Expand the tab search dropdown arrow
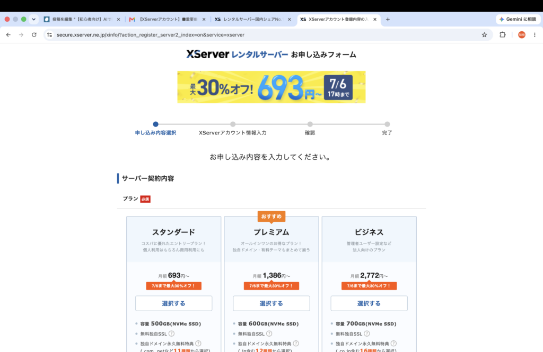The width and height of the screenshot is (543, 352). (x=33, y=20)
